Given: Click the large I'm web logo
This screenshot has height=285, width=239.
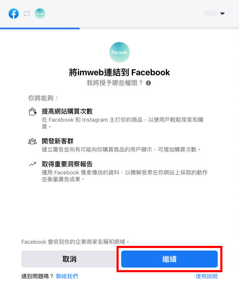Looking at the screenshot, I should 119,52.
